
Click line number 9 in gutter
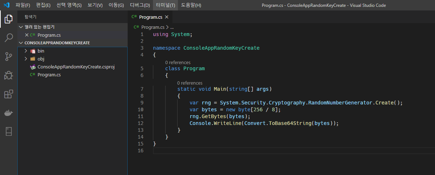[142, 103]
